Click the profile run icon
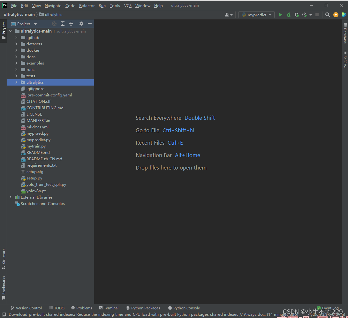Image resolution: width=348 pixels, height=318 pixels. point(305,15)
